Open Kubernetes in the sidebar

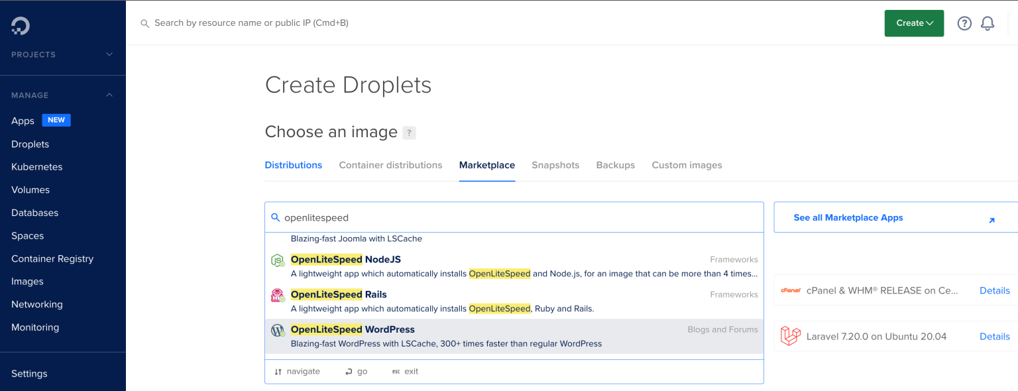coord(37,167)
